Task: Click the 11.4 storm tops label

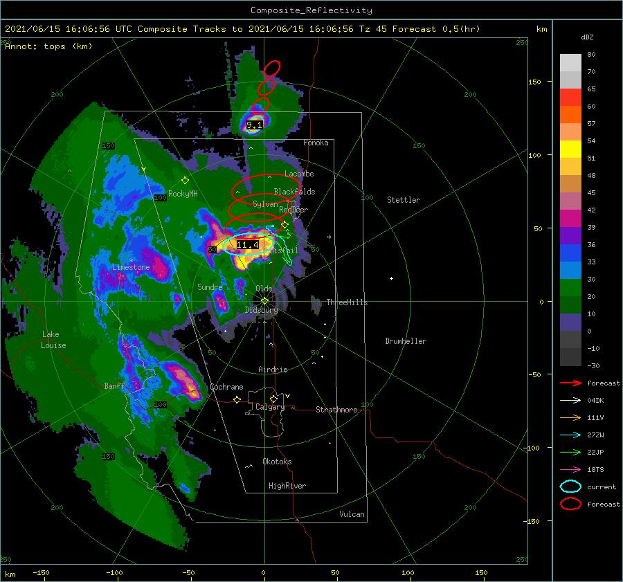Action: (x=248, y=245)
